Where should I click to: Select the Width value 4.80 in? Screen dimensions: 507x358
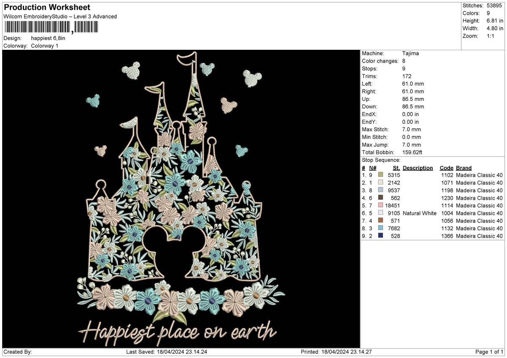tap(495, 28)
